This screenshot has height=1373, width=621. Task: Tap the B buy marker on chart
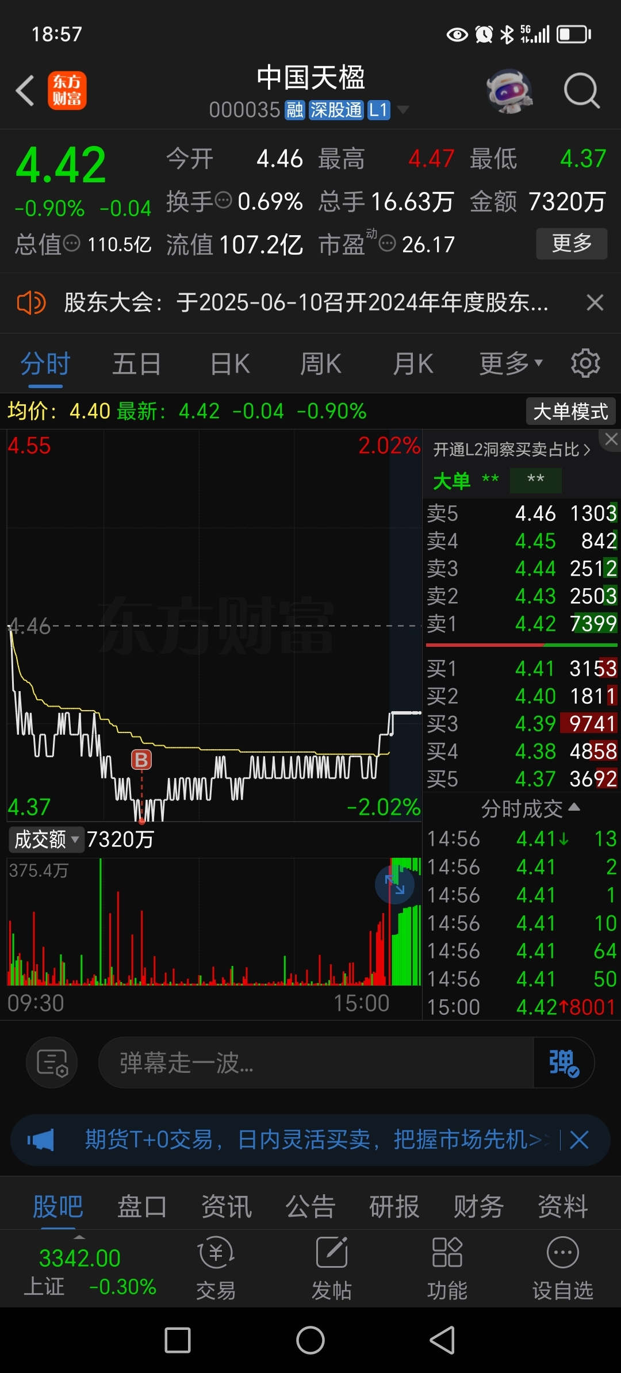(141, 760)
